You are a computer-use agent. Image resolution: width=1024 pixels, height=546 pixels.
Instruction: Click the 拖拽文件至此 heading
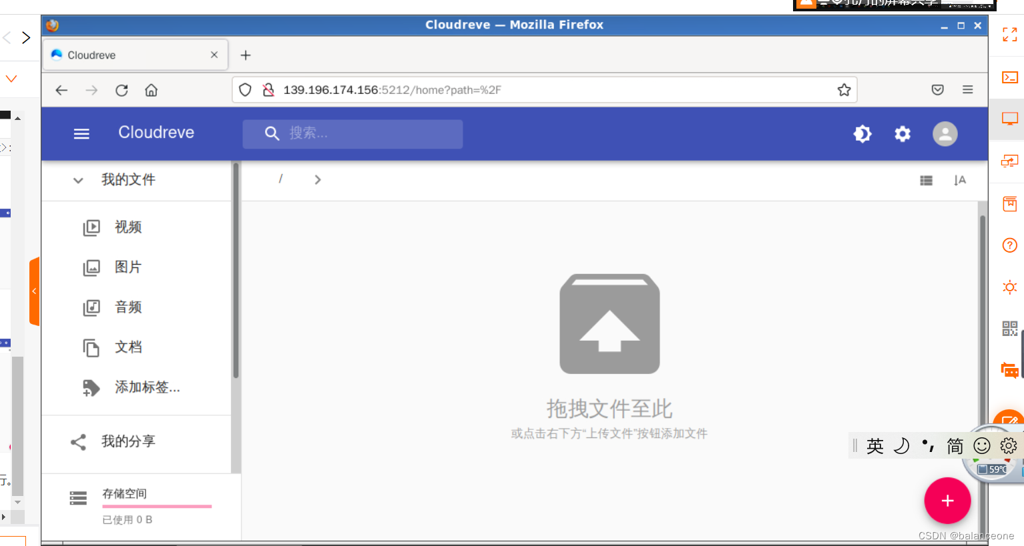(x=609, y=408)
